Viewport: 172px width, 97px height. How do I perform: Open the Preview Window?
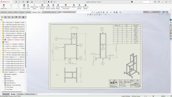pos(48,7)
